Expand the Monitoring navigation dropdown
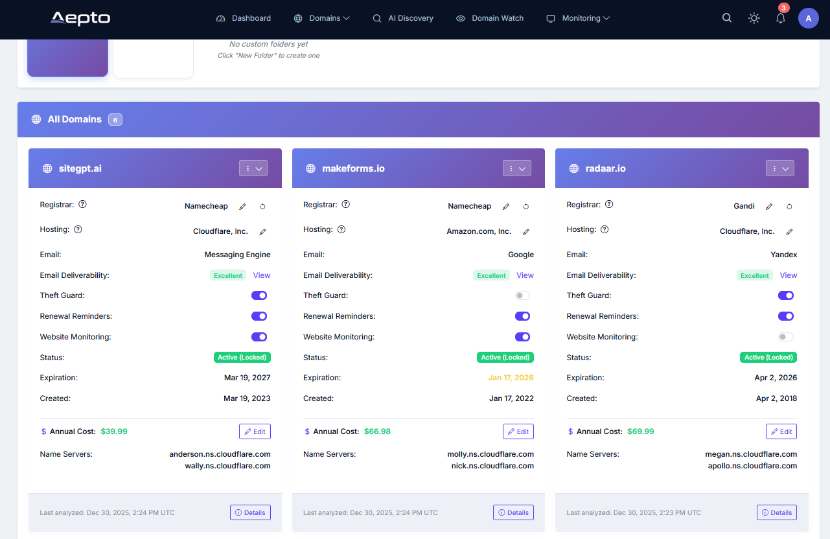 (x=577, y=18)
